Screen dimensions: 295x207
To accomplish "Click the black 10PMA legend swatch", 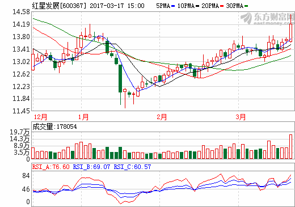I will click(x=197, y=6).
